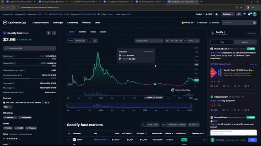Click Fully diluted market cap info icon
The width and height of the screenshot is (261, 146).
coord(23,92)
